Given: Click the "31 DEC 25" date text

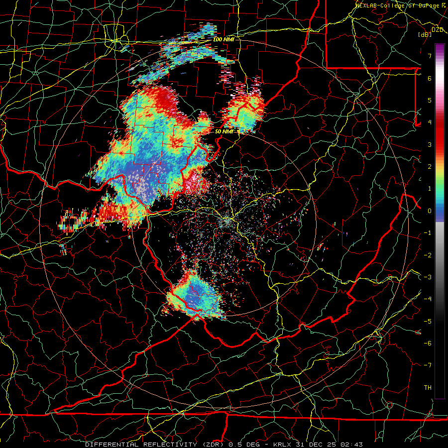Looking at the screenshot, I should 316,445.
